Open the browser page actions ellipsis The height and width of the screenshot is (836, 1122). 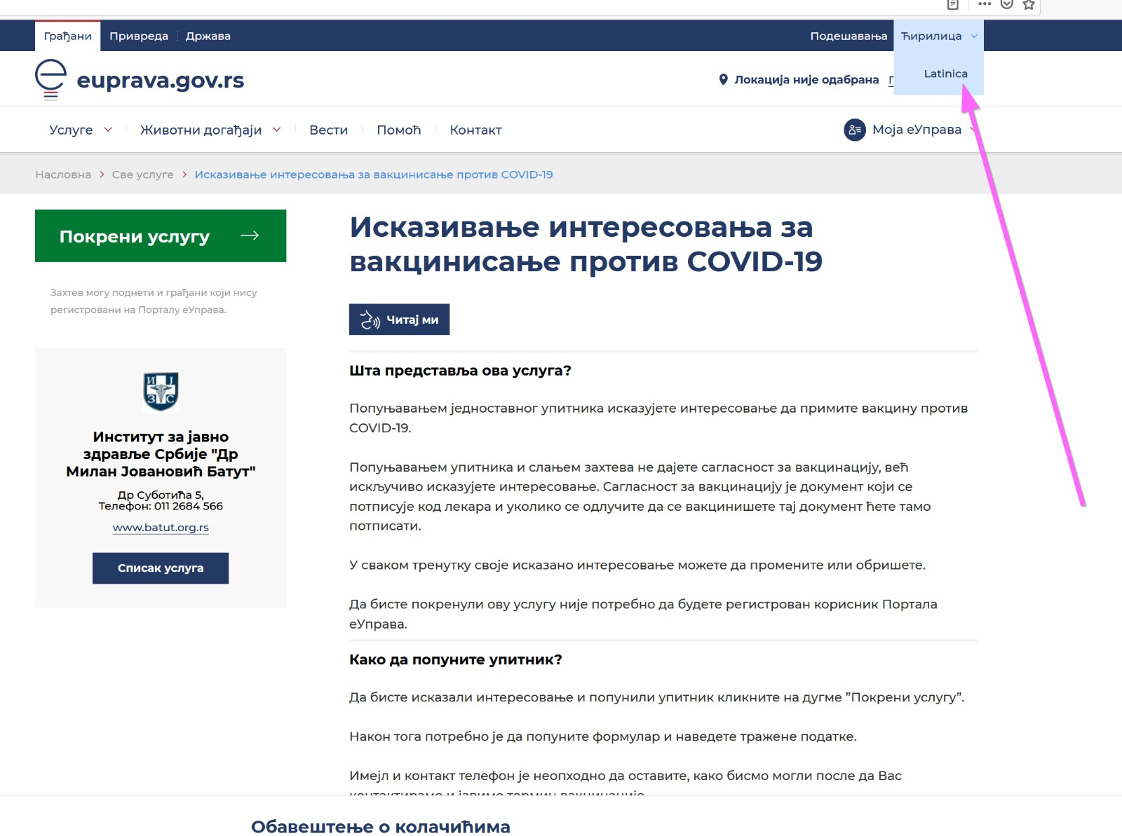pos(985,5)
